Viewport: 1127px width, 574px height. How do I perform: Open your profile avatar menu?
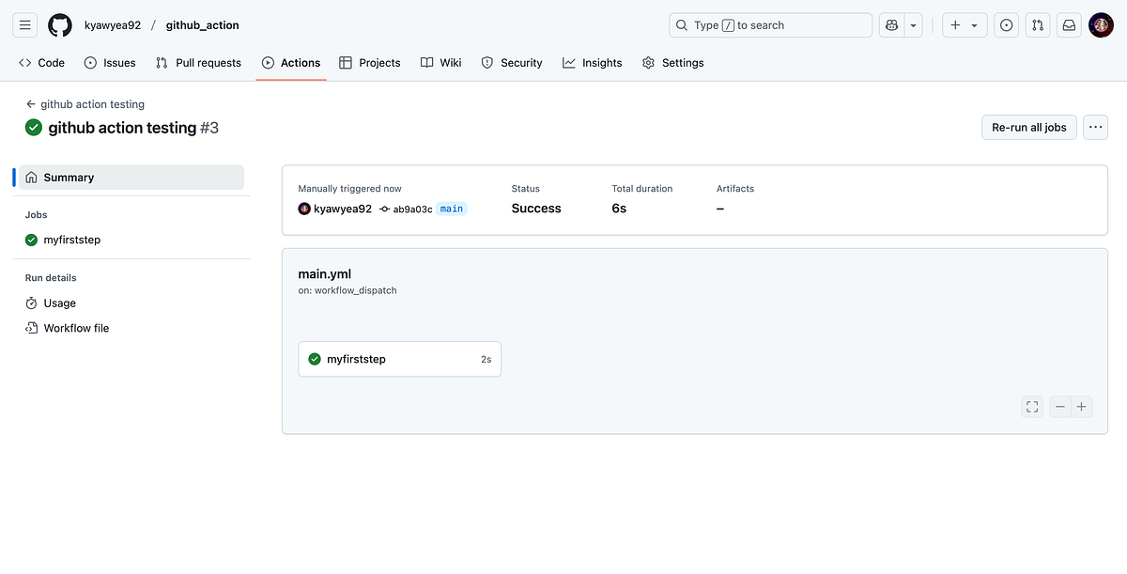[x=1100, y=24]
